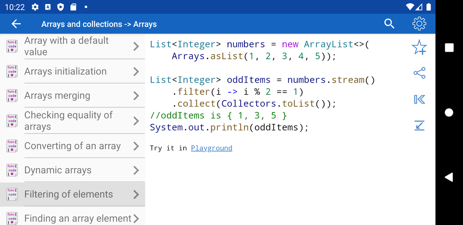Expand chevron next to Arrays initialization
The width and height of the screenshot is (463, 225).
(x=136, y=72)
